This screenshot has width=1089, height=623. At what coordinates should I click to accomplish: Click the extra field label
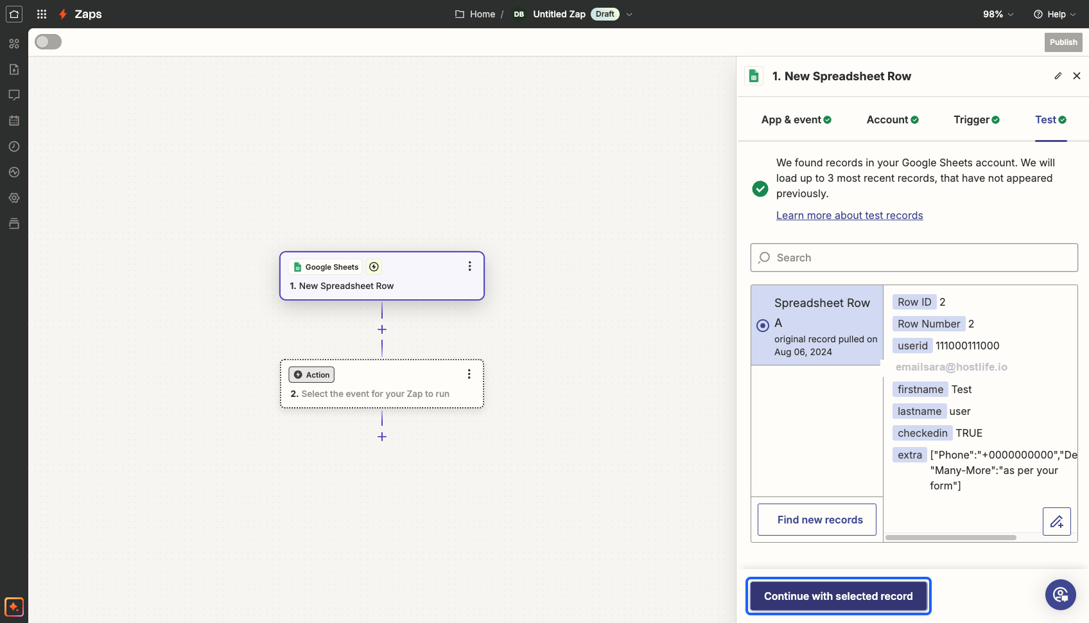[x=910, y=455]
